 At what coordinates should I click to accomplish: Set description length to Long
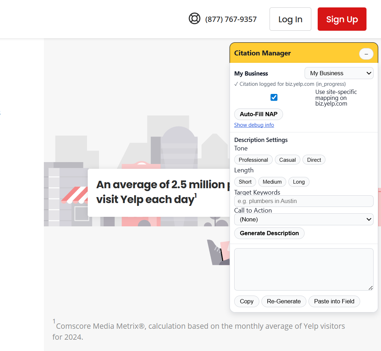tap(299, 182)
